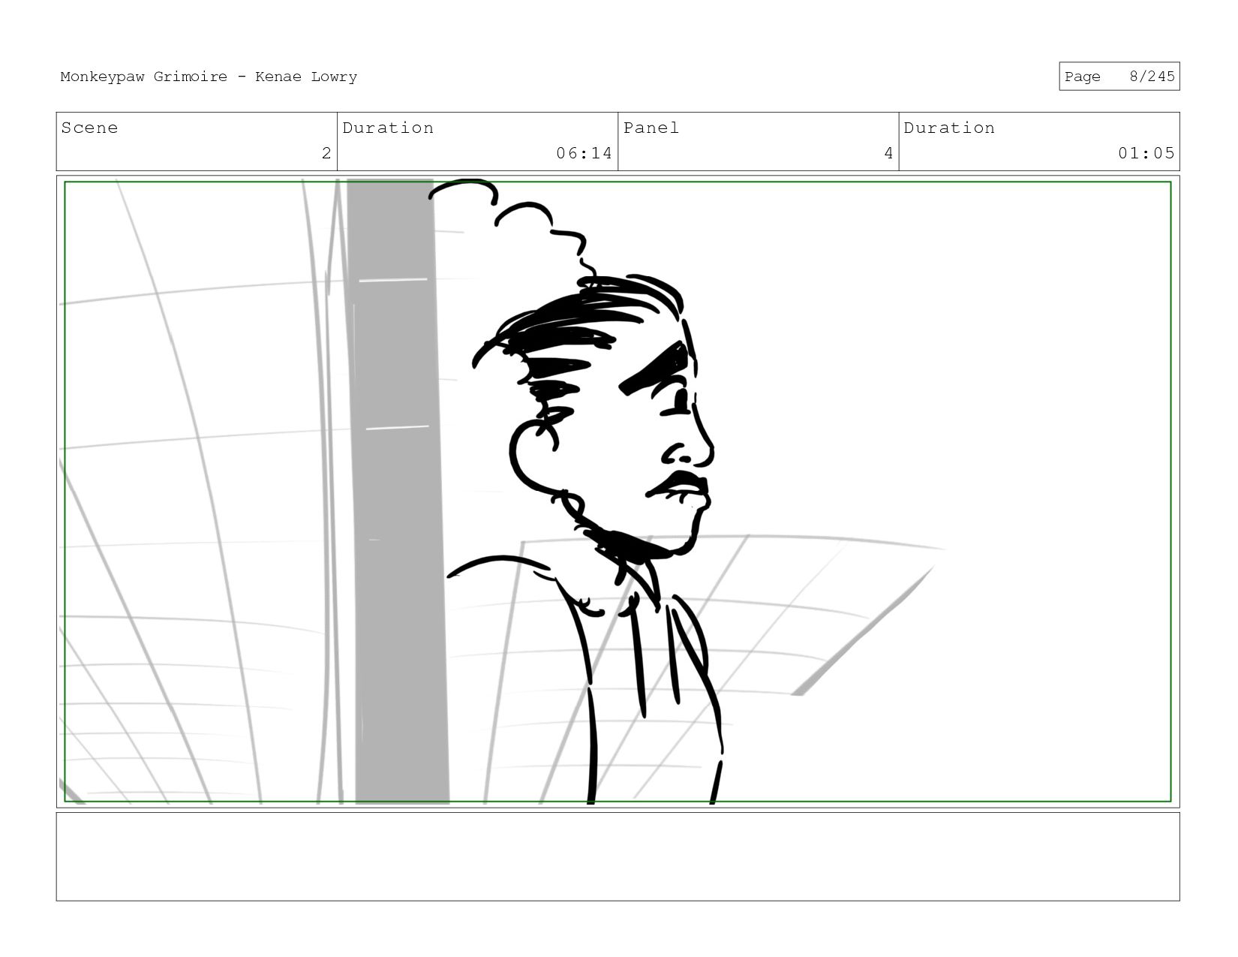Click the panel duration value '01:05'
The image size is (1238, 957).
(x=1146, y=153)
